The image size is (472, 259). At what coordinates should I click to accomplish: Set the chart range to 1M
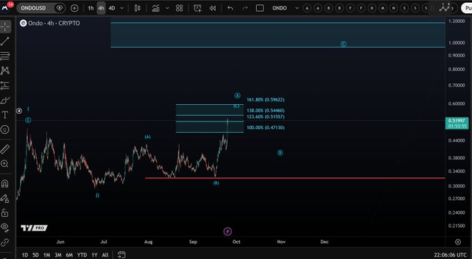(47, 255)
